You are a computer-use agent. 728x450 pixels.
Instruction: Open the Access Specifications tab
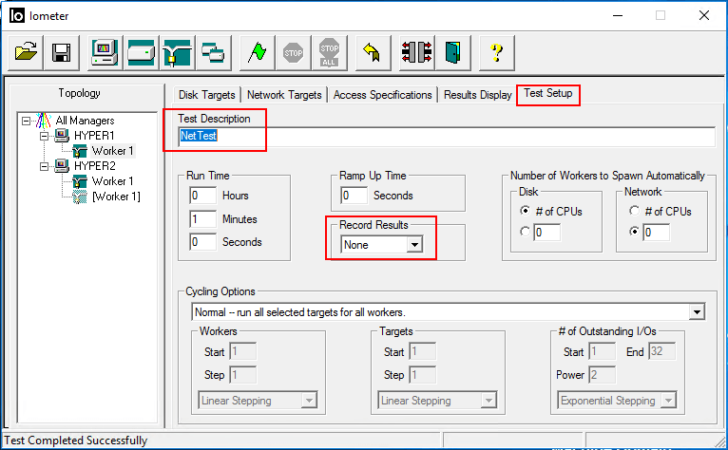383,95
